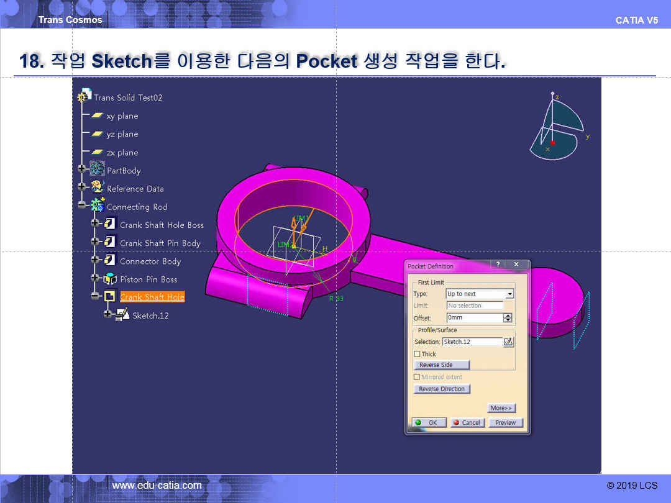The width and height of the screenshot is (671, 503).
Task: Select Crank Shaft Pin Body in tree
Action: tap(160, 243)
